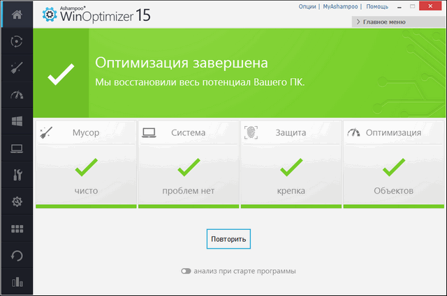The width and height of the screenshot is (447, 296).
Task: Open the broom cleaning tools in sidebar
Action: [17, 68]
